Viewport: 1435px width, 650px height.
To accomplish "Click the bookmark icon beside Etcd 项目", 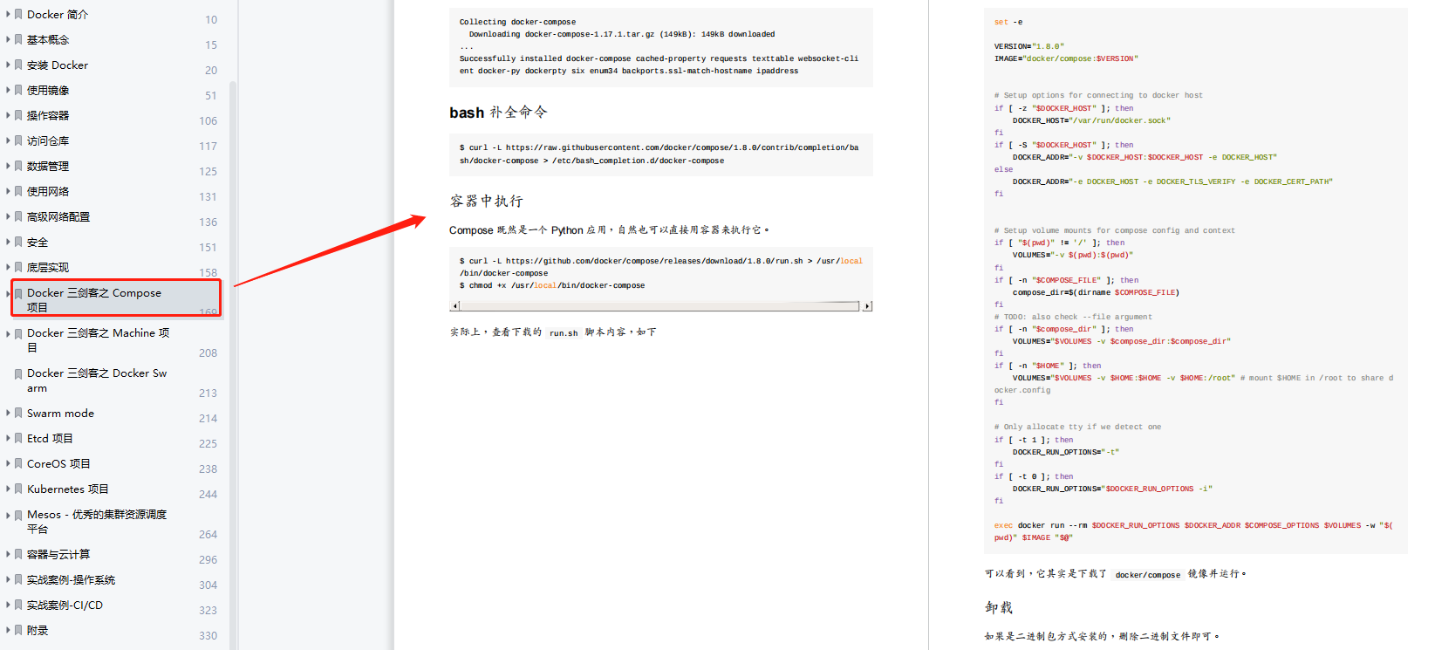I will (18, 439).
